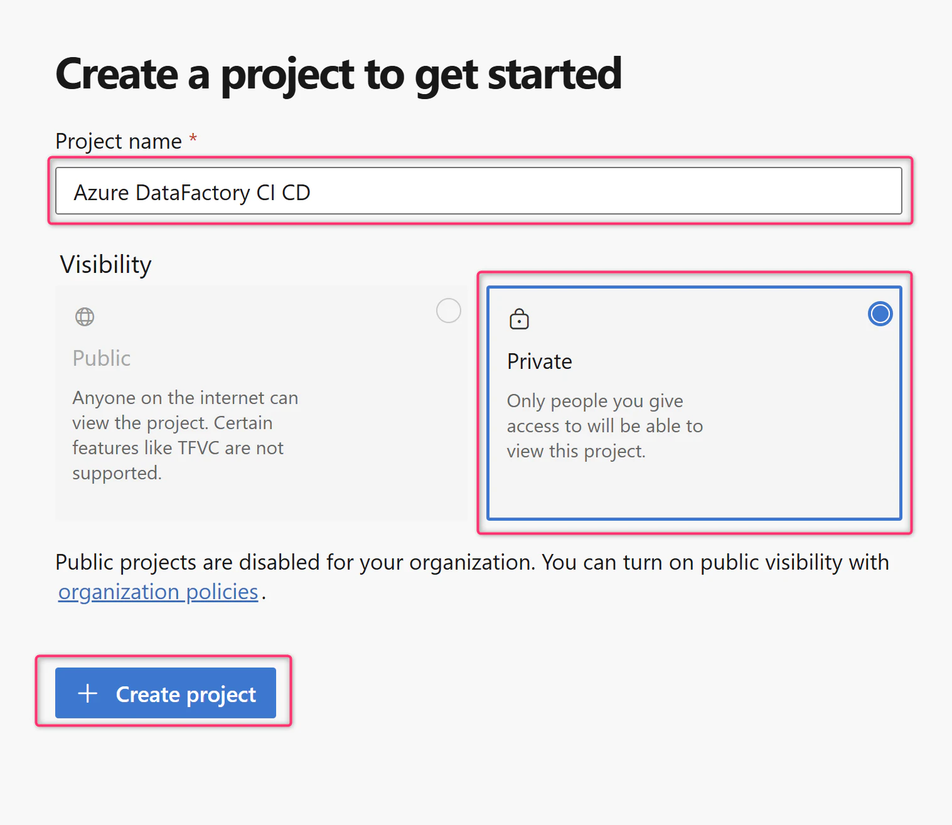Image resolution: width=952 pixels, height=825 pixels.
Task: Select the Private radio button
Action: pos(880,314)
